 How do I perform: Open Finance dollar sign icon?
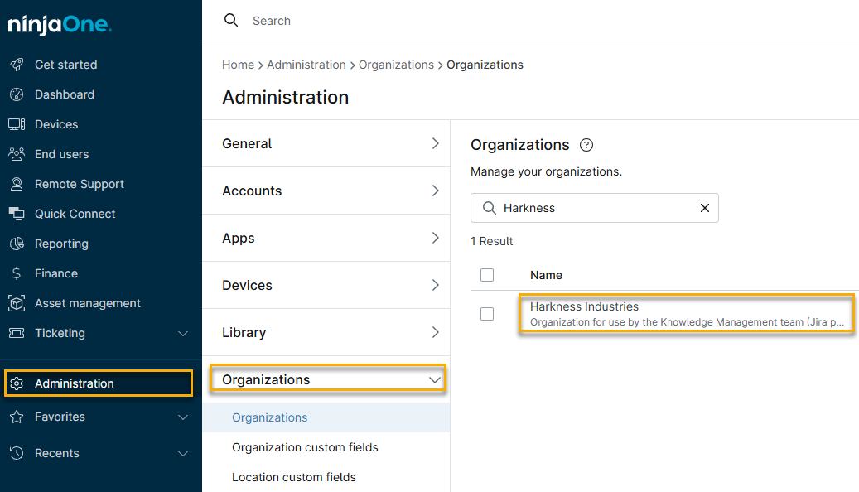coord(17,273)
